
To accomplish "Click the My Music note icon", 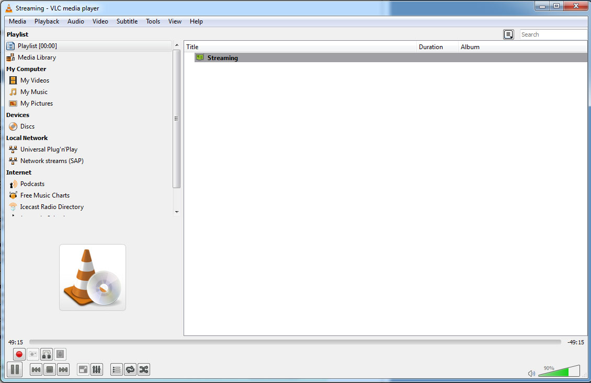I will tap(13, 92).
